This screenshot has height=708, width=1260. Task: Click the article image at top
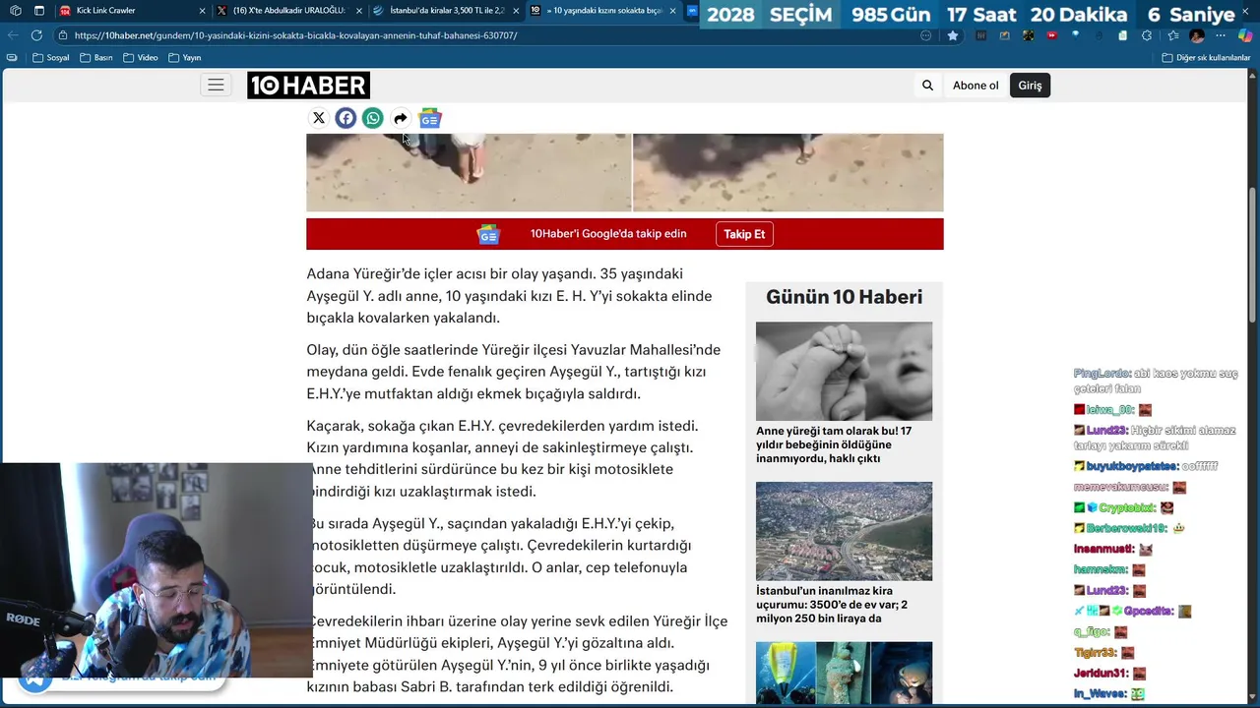point(624,172)
